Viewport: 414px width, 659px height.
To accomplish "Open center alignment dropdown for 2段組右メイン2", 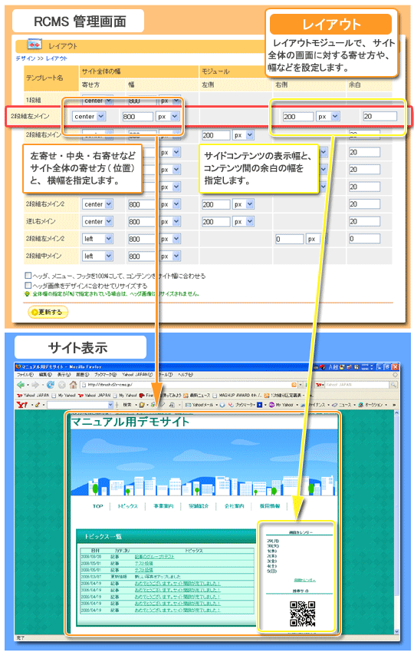I will 97,204.
